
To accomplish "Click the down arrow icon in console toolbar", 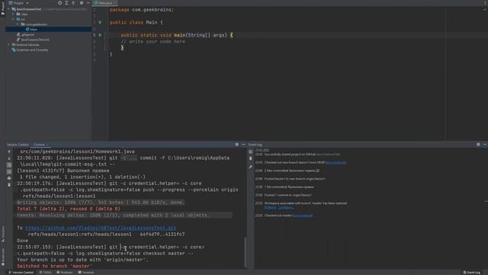I will (9, 158).
